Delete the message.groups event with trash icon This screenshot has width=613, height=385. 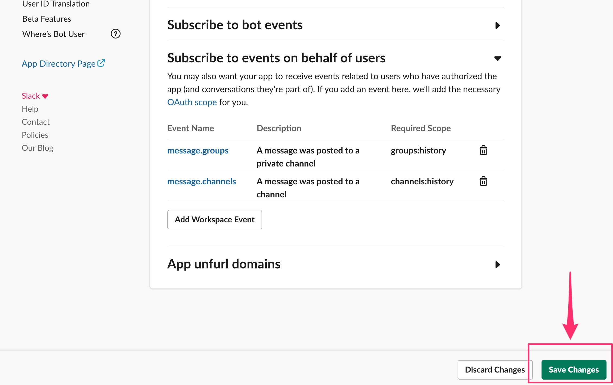click(x=483, y=150)
